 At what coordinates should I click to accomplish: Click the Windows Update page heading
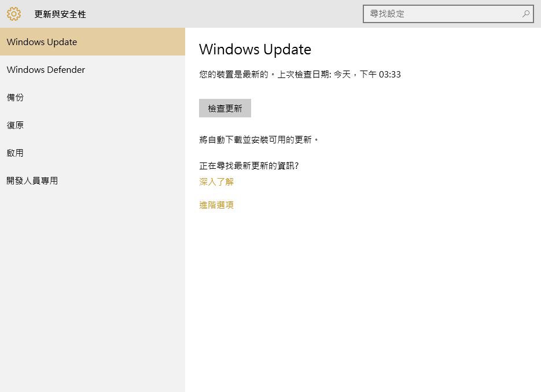[x=255, y=49]
